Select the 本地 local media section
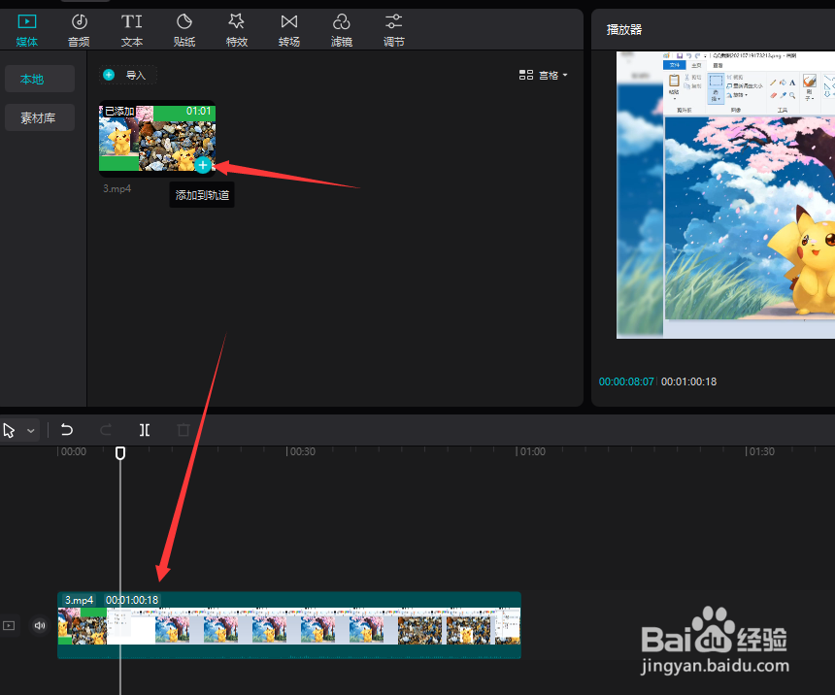The image size is (835, 695). point(40,79)
